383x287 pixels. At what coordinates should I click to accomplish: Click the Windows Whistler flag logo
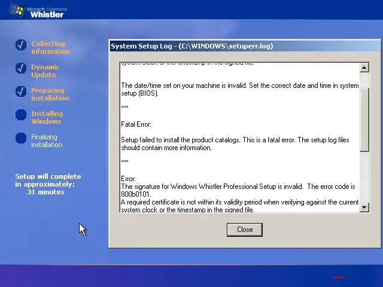click(17, 11)
